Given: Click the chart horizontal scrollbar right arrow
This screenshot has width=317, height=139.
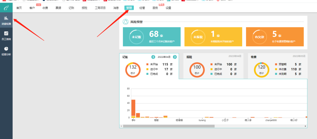Looking at the screenshot, I should (305, 126).
